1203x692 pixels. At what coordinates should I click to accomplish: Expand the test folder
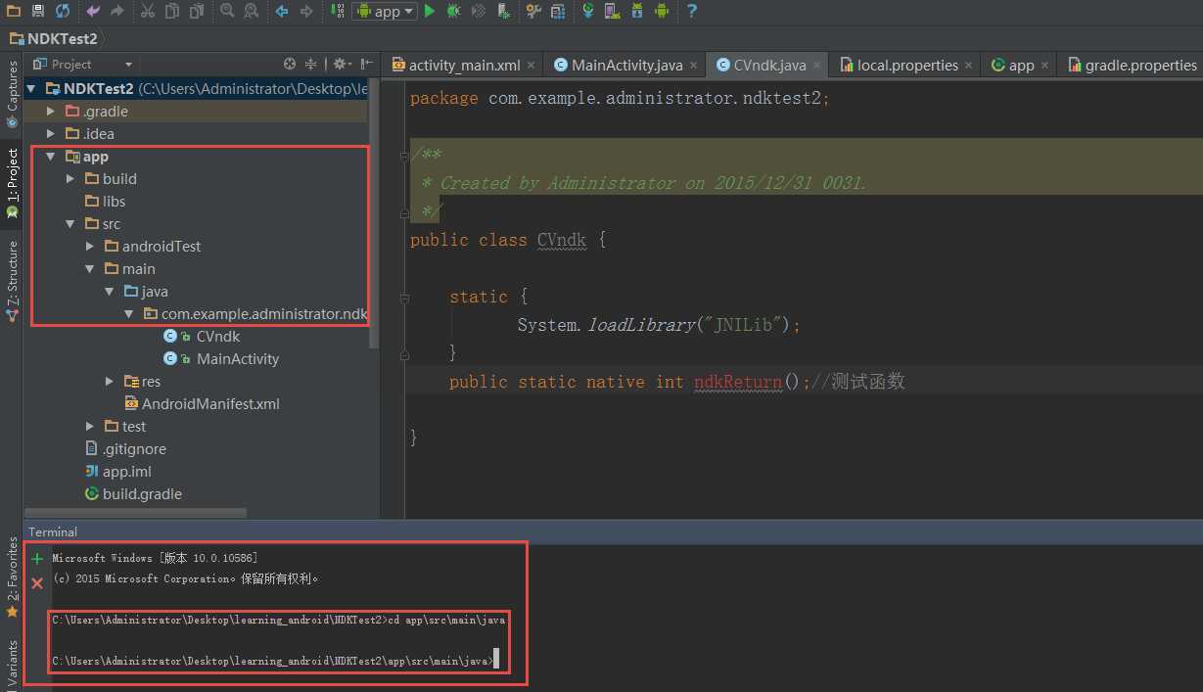pyautogui.click(x=90, y=427)
